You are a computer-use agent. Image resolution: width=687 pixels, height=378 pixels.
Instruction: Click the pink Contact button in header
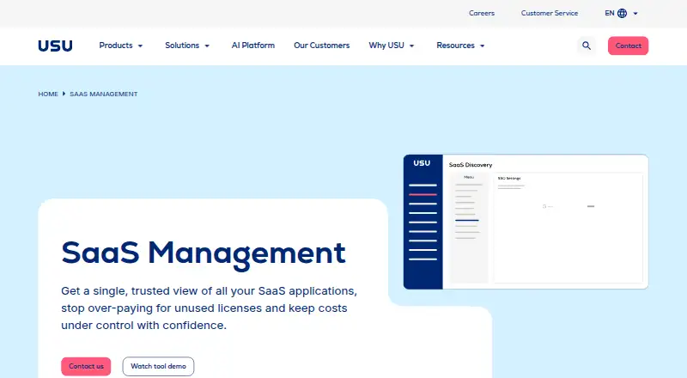(x=628, y=46)
